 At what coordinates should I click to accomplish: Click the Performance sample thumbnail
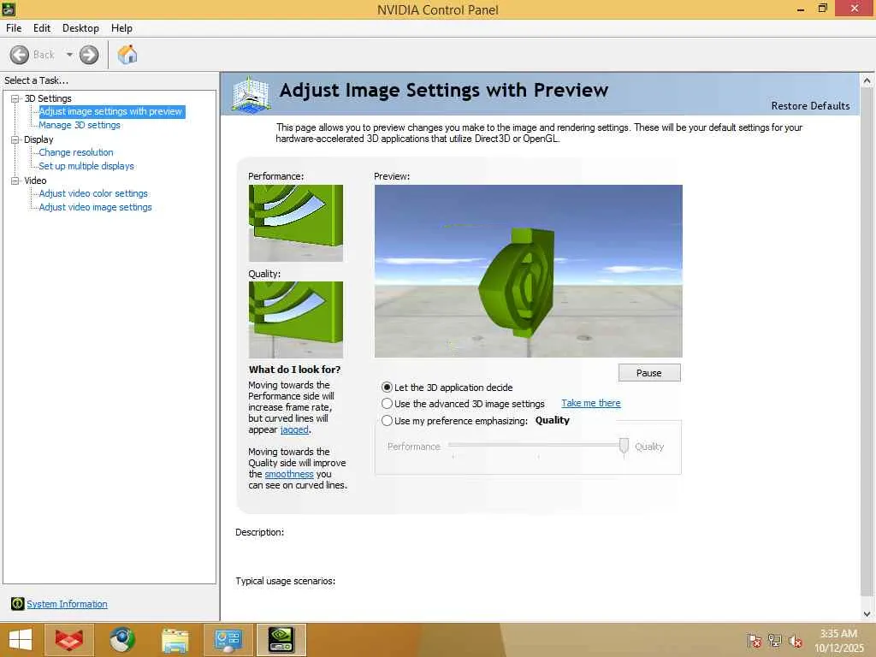point(295,223)
